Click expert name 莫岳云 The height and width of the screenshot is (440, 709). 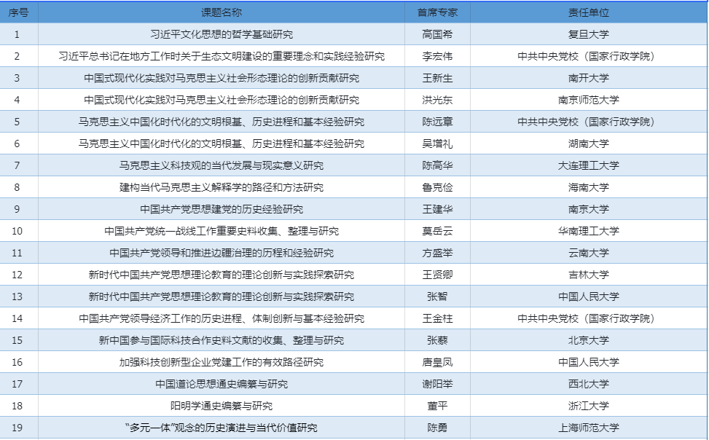click(x=437, y=231)
